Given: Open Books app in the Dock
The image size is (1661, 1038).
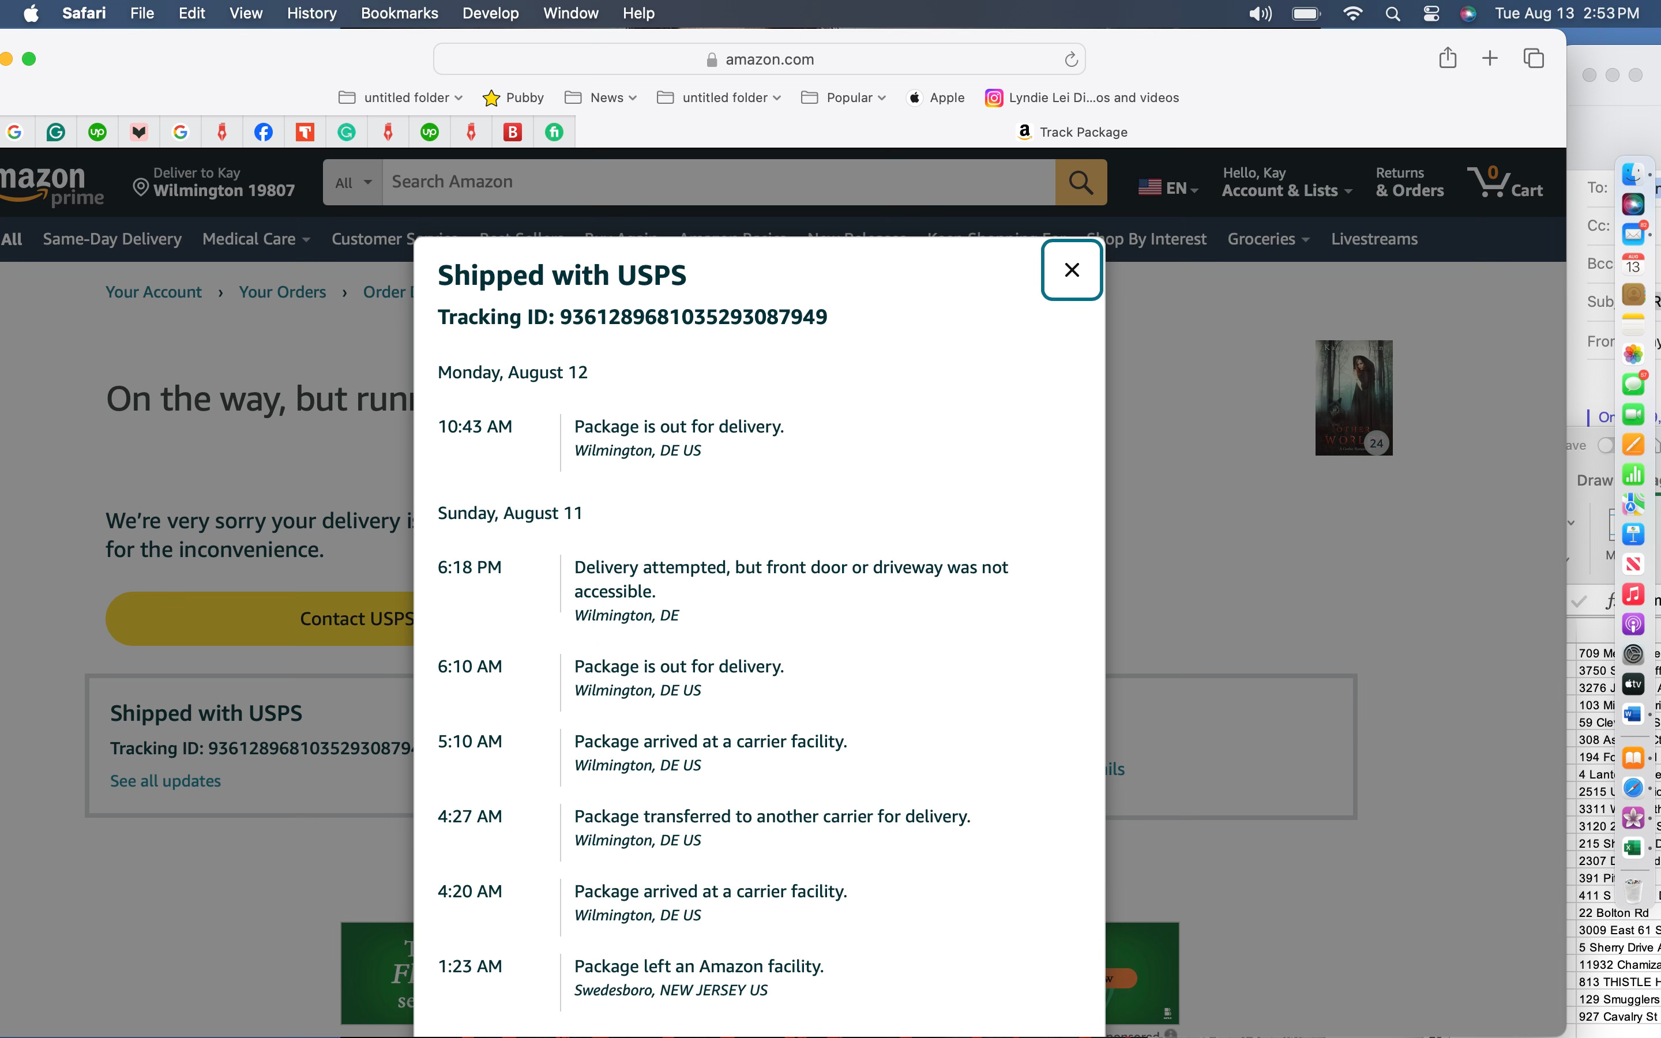Looking at the screenshot, I should click(x=1633, y=758).
